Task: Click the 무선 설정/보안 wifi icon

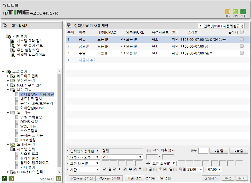Action: pyautogui.click(x=13, y=50)
